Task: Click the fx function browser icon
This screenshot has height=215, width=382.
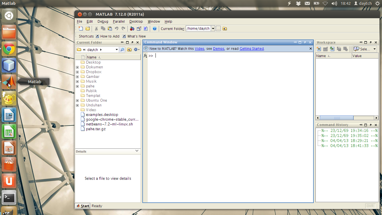Action: point(145,56)
